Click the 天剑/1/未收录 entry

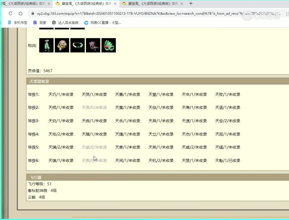(161, 107)
